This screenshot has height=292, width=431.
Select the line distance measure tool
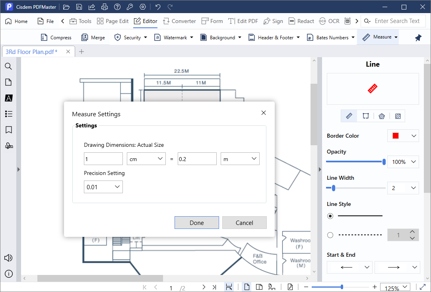349,116
